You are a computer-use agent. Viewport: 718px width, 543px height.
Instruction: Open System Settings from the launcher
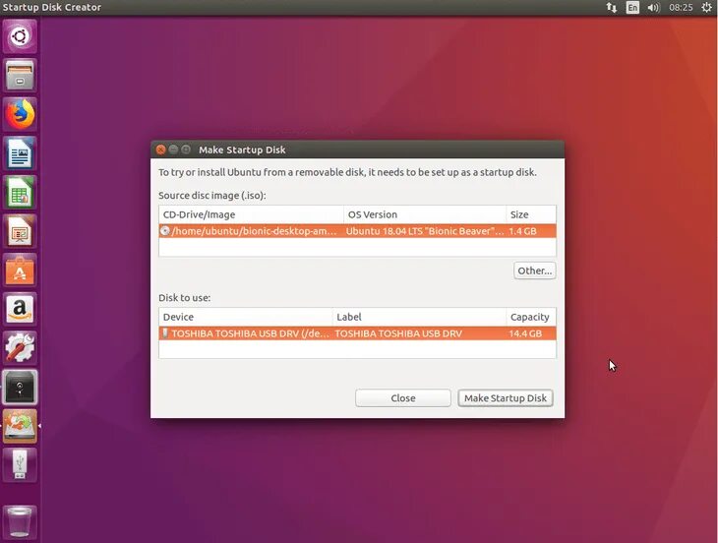pos(20,348)
